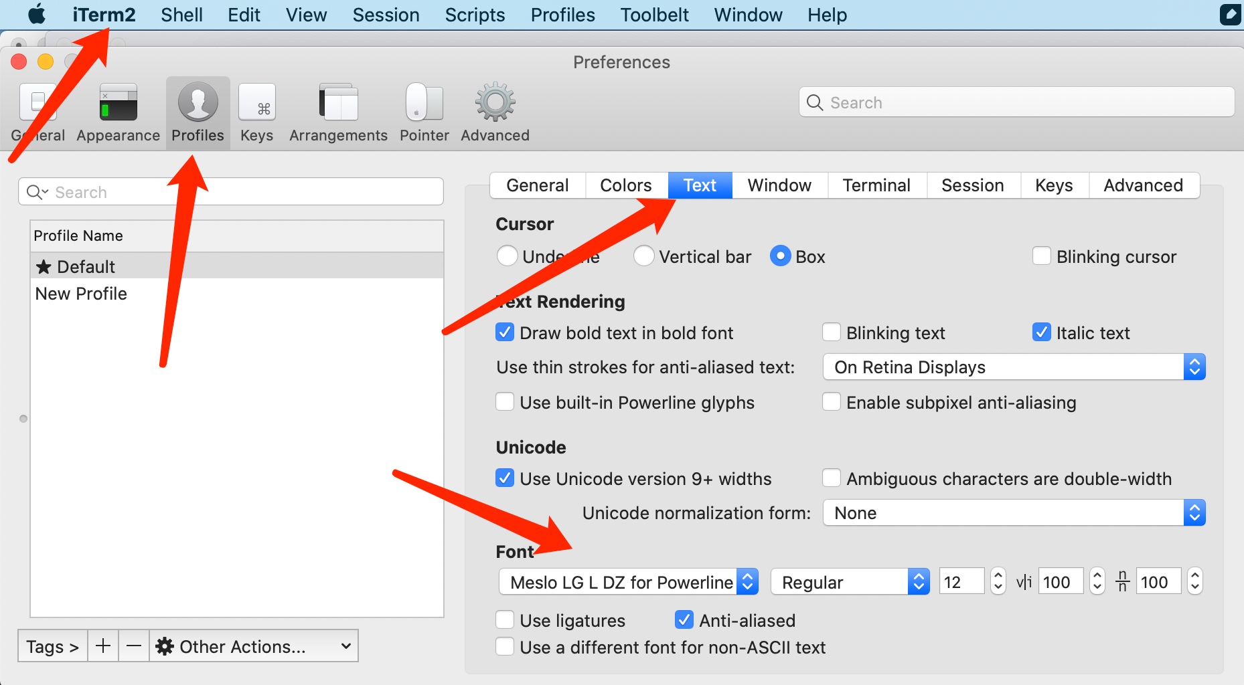Image resolution: width=1244 pixels, height=685 pixels.
Task: Open the Keys preferences pane icon
Action: click(256, 112)
